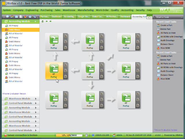Select the highlighted Debit Memo item
The width and height of the screenshot is (185, 139).
pyautogui.click(x=21, y=30)
